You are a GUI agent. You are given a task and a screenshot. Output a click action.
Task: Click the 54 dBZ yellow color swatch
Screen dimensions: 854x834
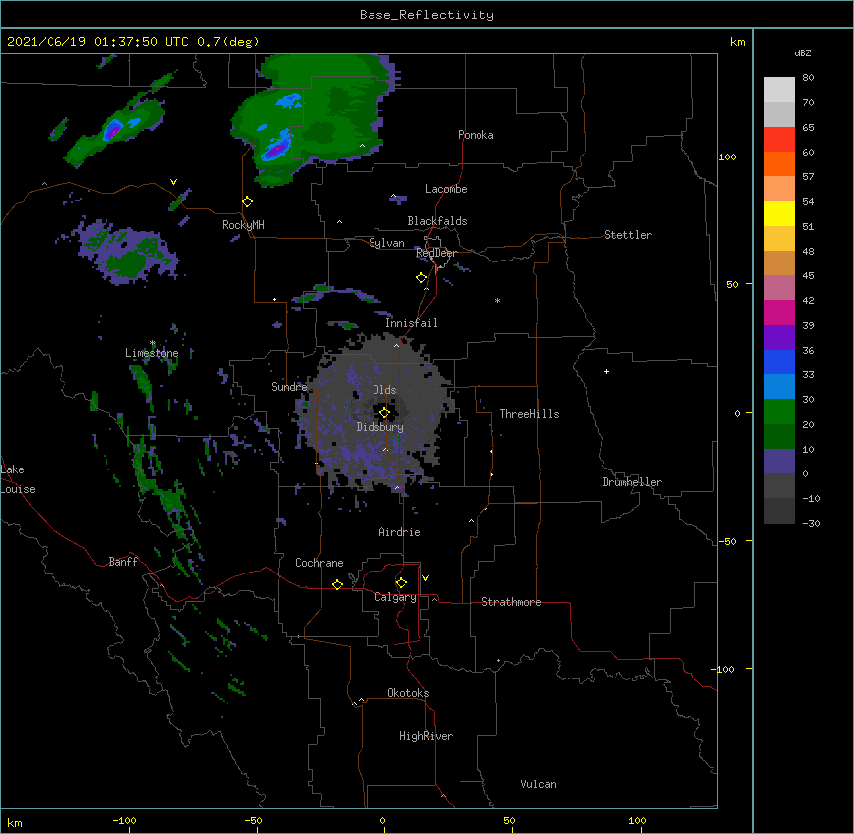(779, 213)
